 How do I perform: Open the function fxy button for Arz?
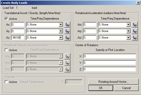pos(135,38)
